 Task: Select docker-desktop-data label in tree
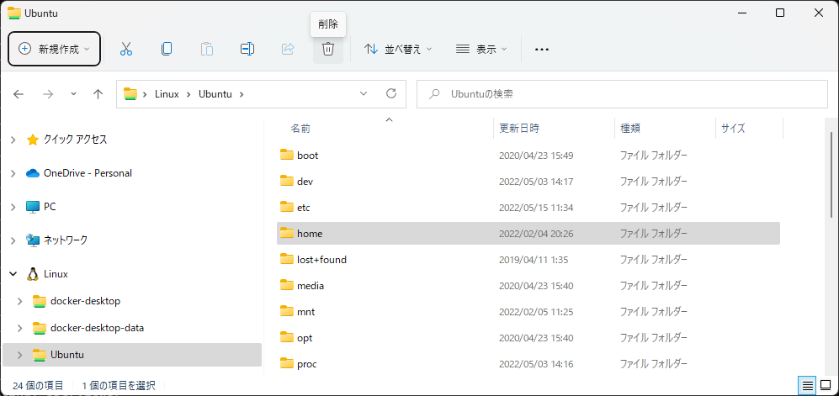(98, 328)
